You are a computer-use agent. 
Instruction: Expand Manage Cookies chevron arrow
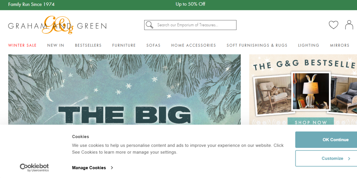coord(112,168)
